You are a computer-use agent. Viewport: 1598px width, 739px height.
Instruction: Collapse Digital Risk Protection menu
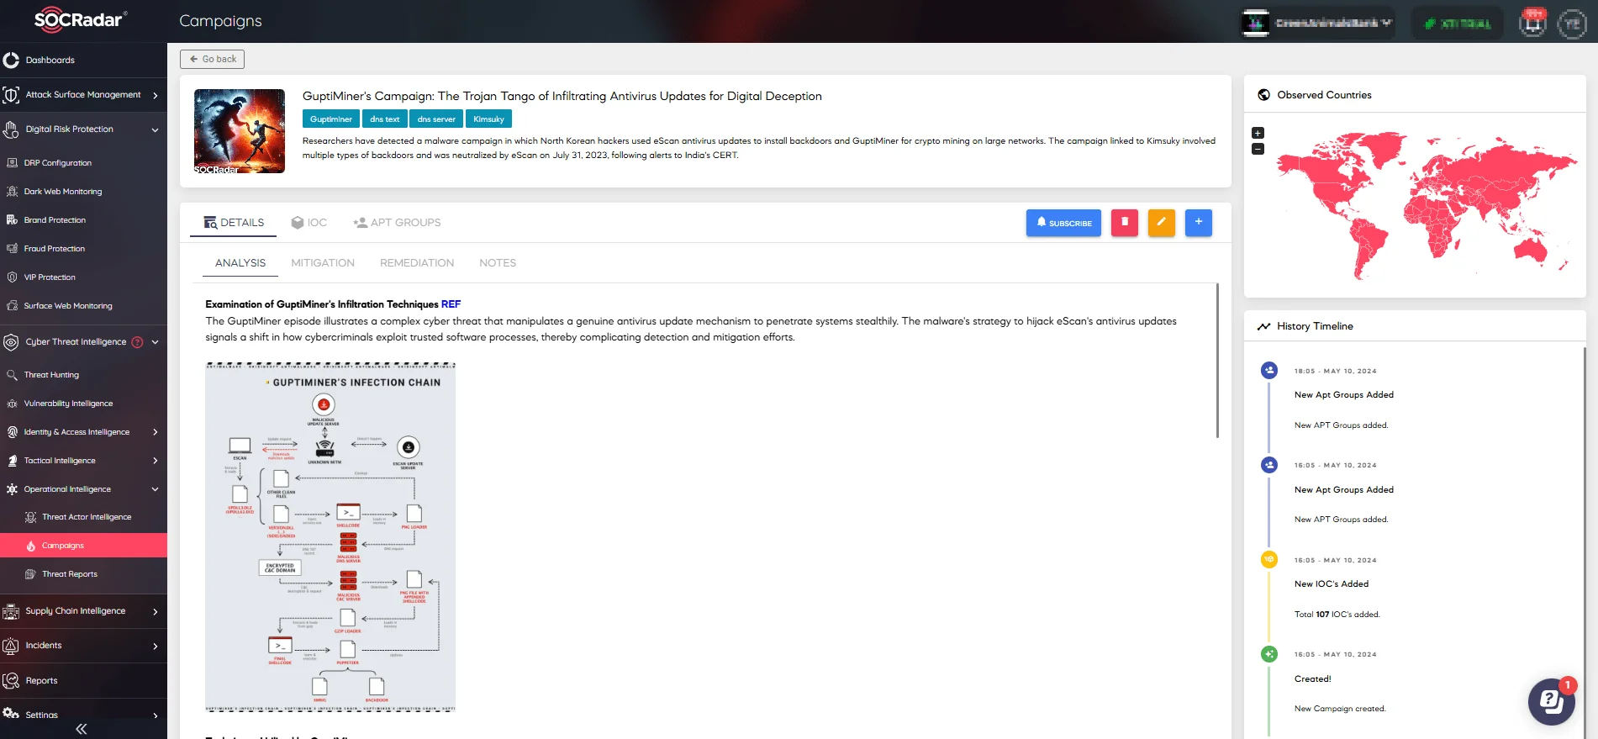coord(83,129)
